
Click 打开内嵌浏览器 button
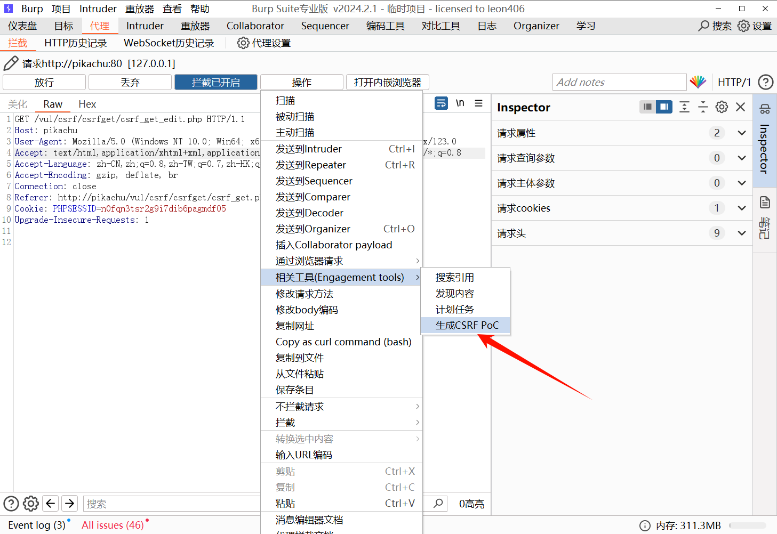tap(388, 82)
